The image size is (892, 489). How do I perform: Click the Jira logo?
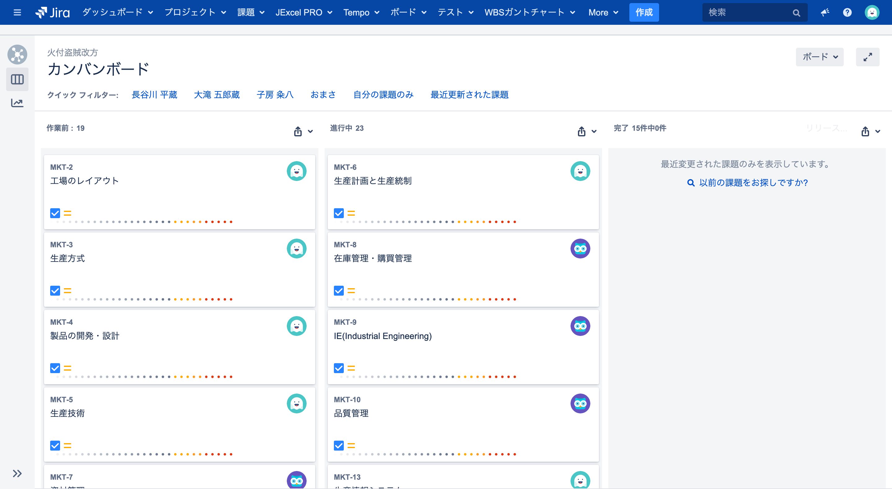point(53,12)
